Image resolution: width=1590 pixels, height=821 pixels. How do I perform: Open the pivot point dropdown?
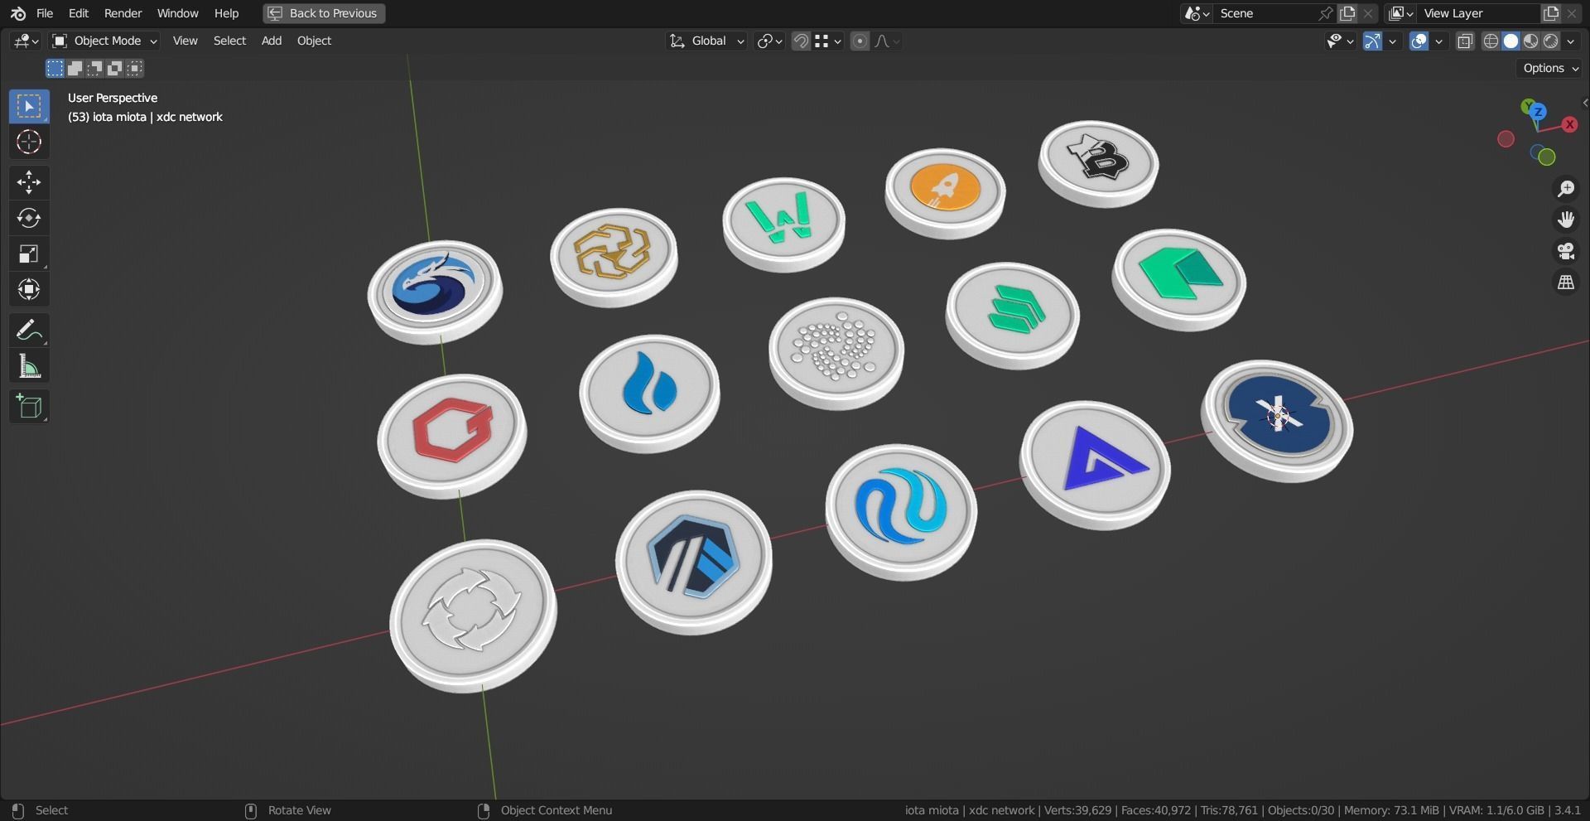coord(769,41)
